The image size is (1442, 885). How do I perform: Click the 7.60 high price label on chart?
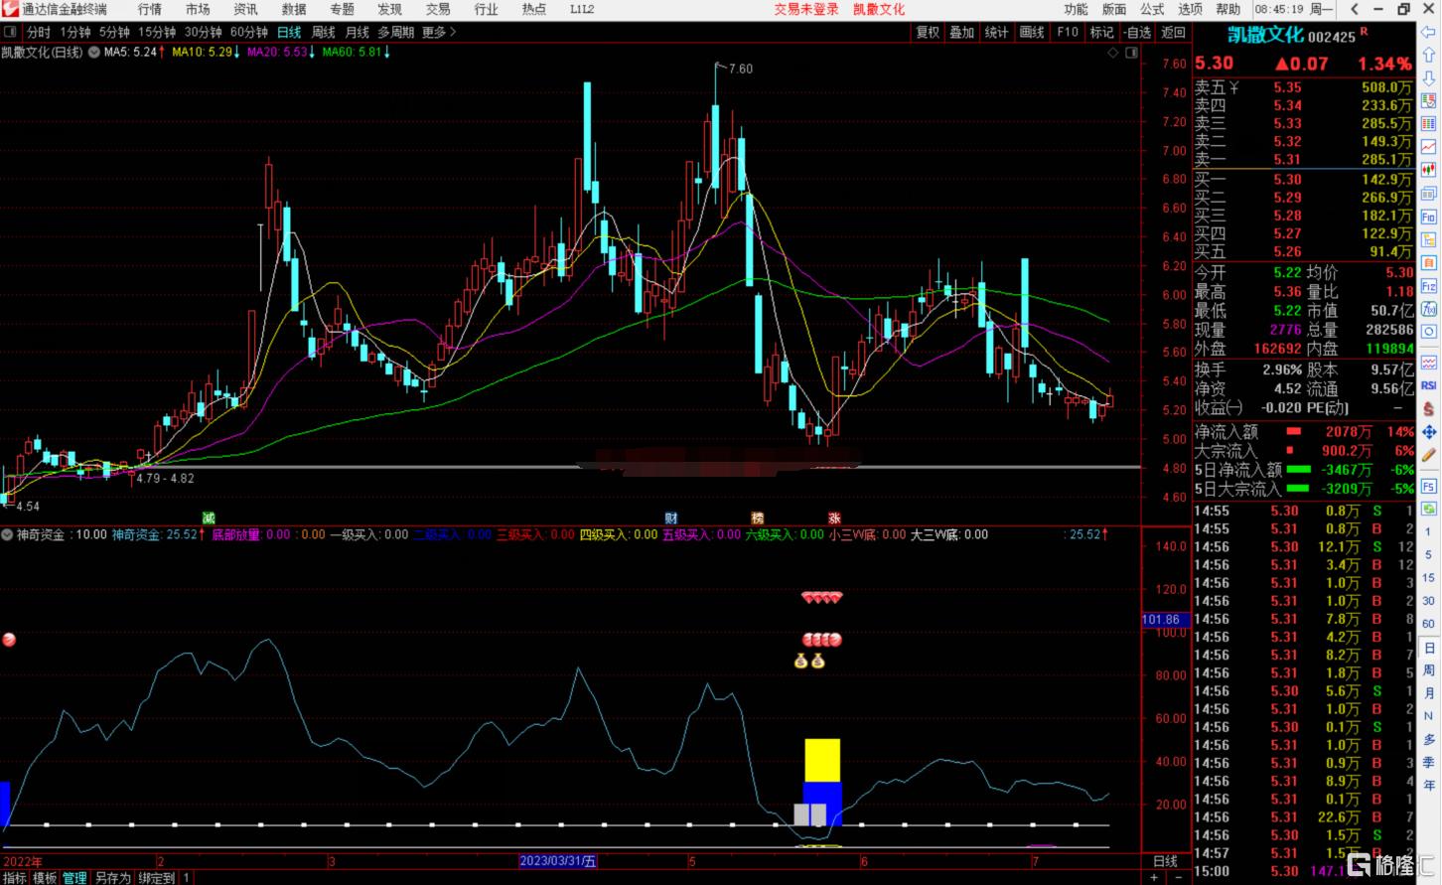741,69
